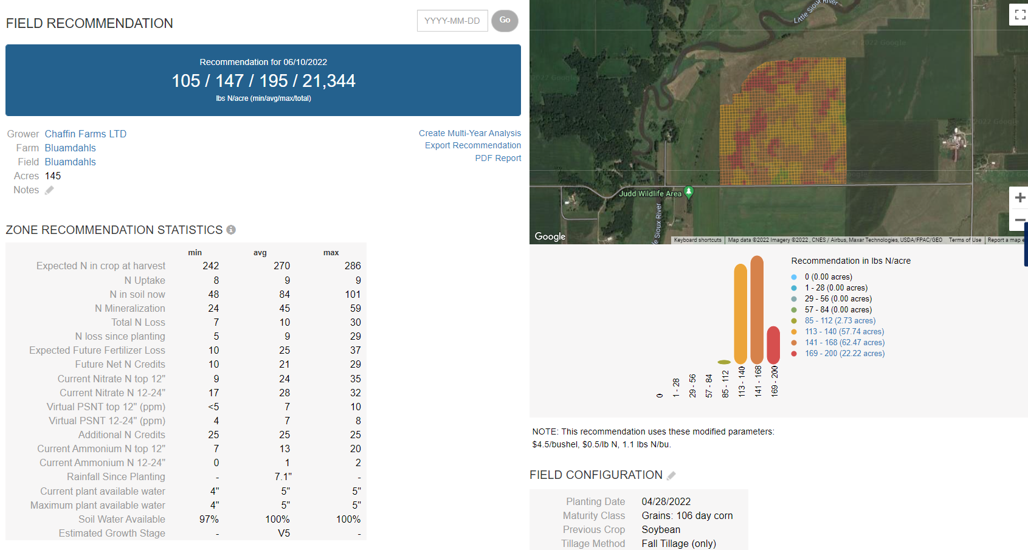Toggle the 113 - 140 legend entry
1028x550 pixels.
[x=844, y=332]
